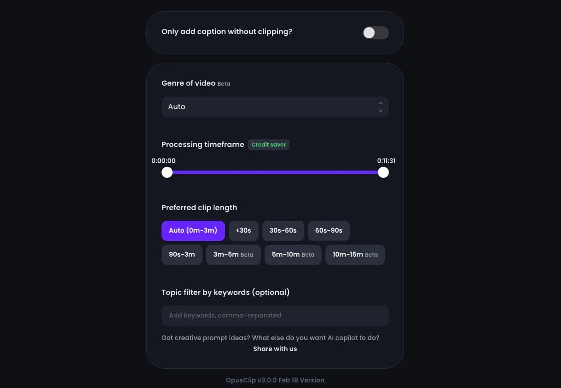Screen dimensions: 561x388
Task: Click the 'Genre of video' Beta label
Action: pos(224,83)
